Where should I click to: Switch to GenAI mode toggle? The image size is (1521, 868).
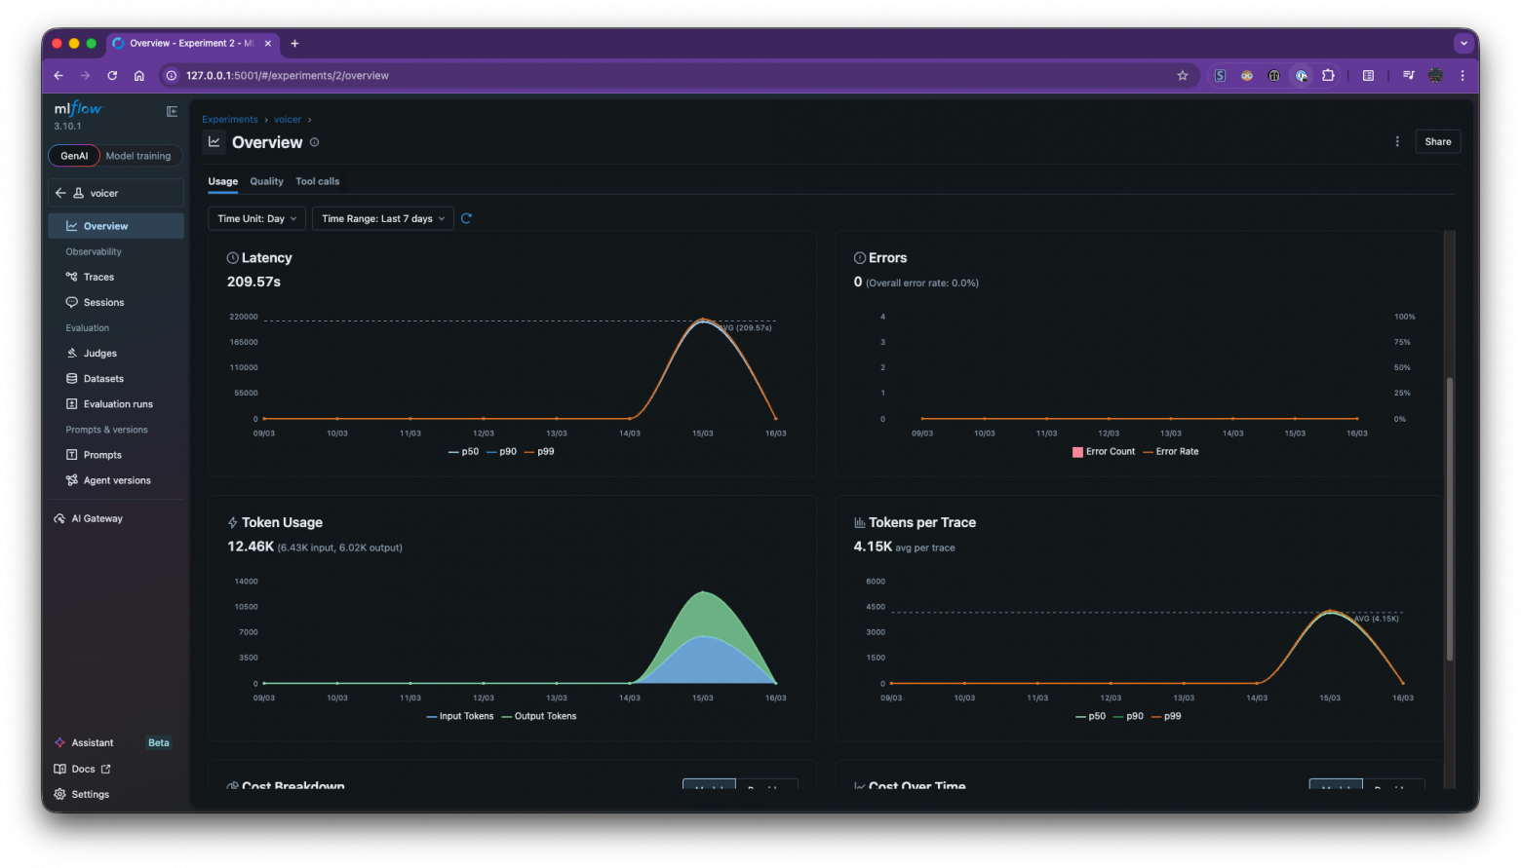tap(74, 156)
